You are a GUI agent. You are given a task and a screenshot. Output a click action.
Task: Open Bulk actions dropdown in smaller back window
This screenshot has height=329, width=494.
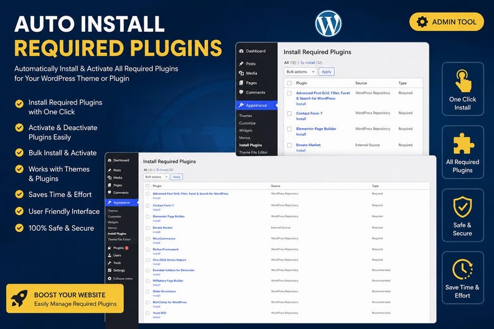[301, 72]
